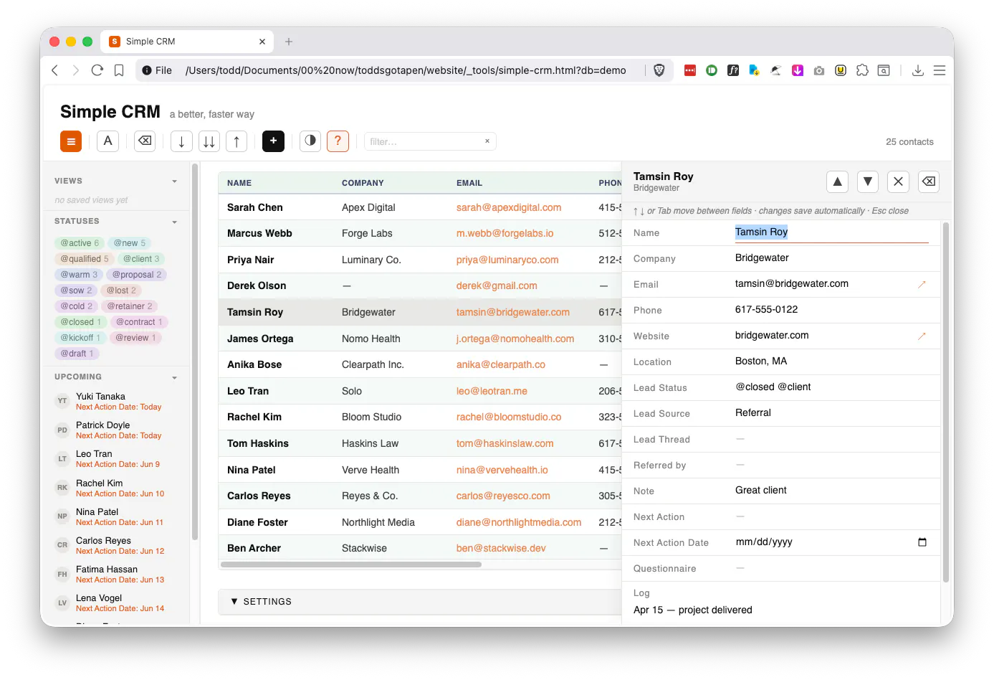Collapse the Views section
This screenshot has height=680, width=994.
point(174,181)
